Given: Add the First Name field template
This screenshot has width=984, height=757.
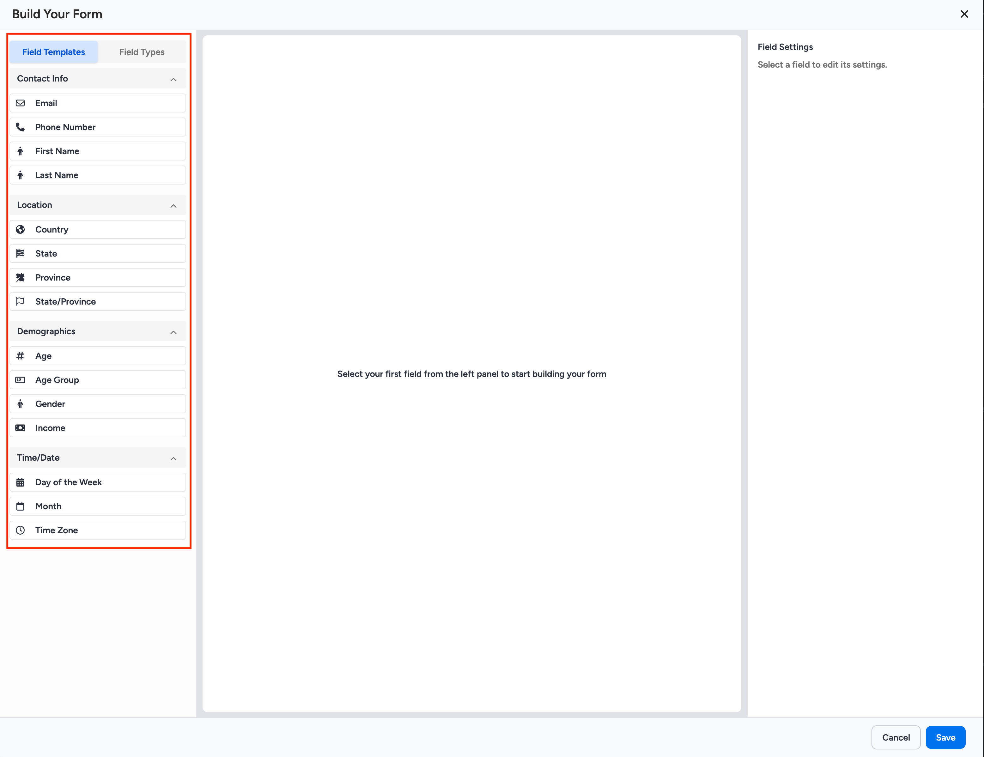Looking at the screenshot, I should pyautogui.click(x=98, y=151).
